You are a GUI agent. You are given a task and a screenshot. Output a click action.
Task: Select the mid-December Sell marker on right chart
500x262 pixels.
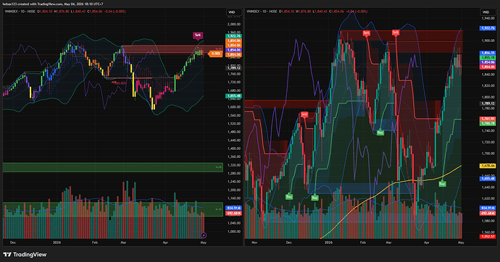point(304,114)
